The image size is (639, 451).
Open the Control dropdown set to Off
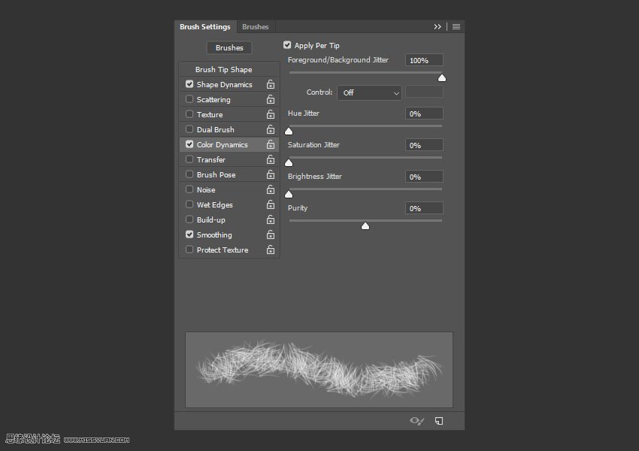tap(369, 92)
